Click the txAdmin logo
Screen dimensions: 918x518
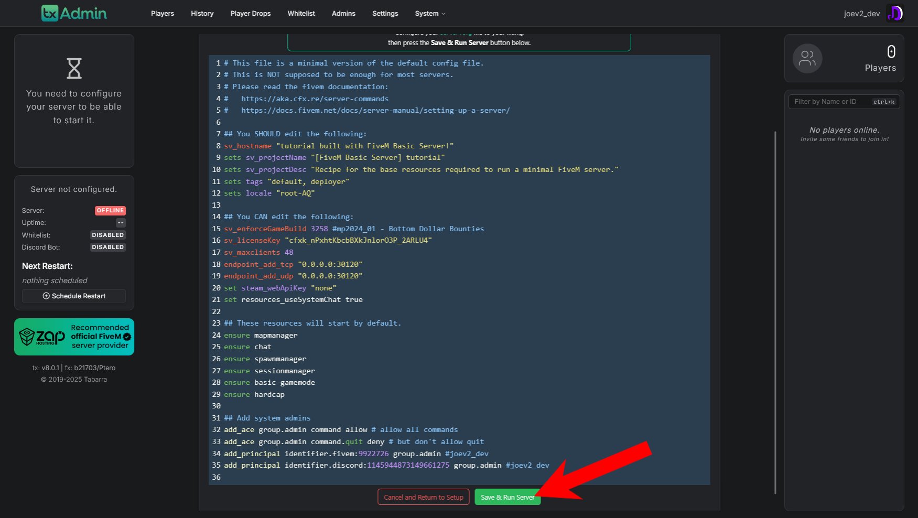pyautogui.click(x=74, y=13)
